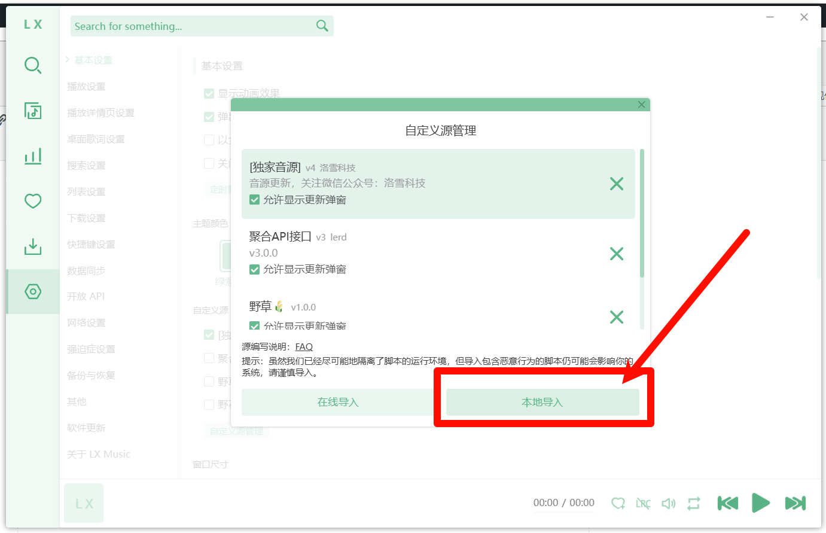Toggle the desktop lyrics LRC icon
Viewport: 826px width, 533px height.
click(x=643, y=503)
